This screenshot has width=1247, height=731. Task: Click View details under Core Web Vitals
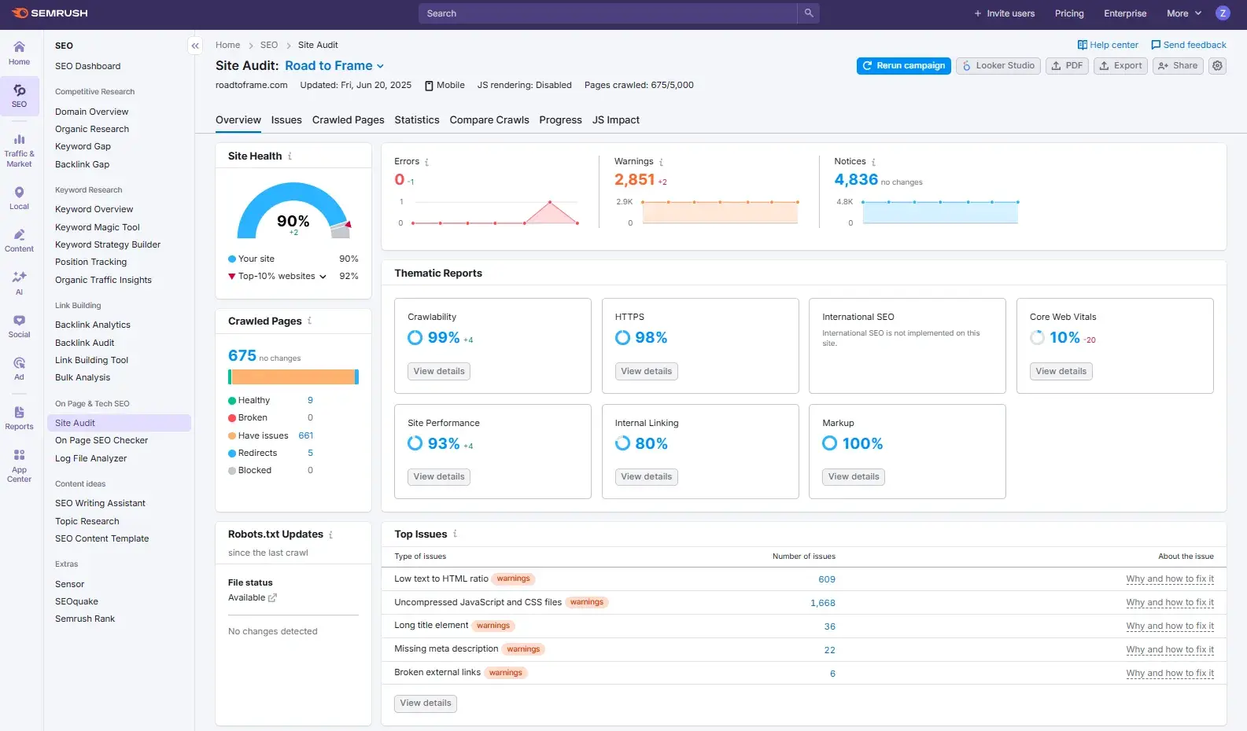click(1061, 371)
